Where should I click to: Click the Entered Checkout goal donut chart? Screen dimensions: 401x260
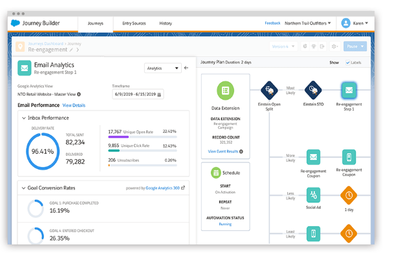point(36,235)
